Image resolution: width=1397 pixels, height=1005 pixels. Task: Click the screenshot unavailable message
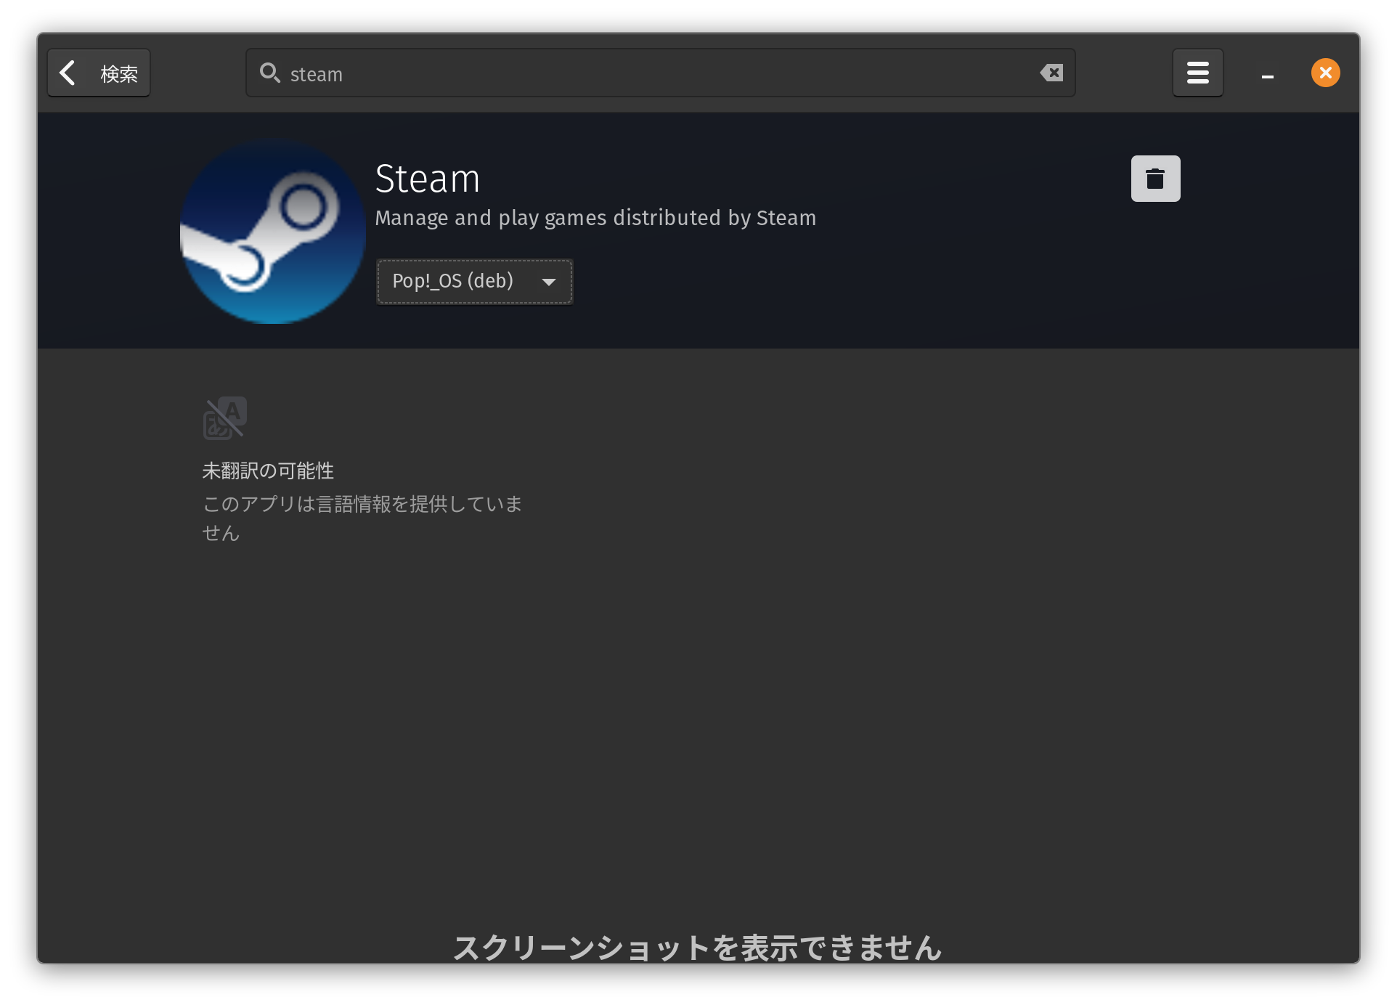[697, 945]
